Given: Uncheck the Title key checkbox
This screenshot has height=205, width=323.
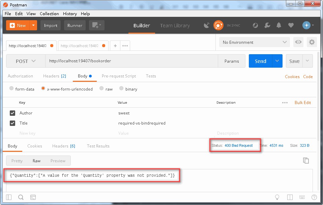Looking at the screenshot, I should 12,123.
